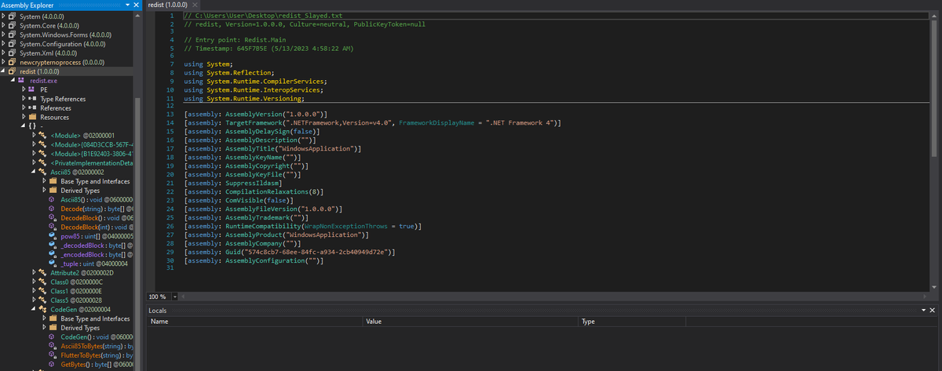942x371 pixels.
Task: Click the CodeGen class icon
Action: point(43,309)
